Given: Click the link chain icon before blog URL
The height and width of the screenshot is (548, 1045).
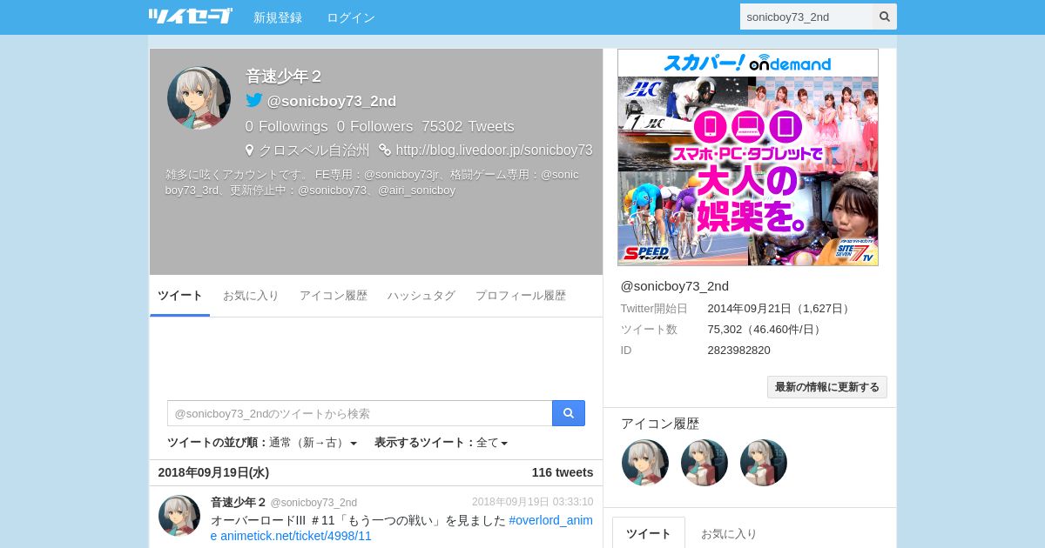Looking at the screenshot, I should 385,150.
